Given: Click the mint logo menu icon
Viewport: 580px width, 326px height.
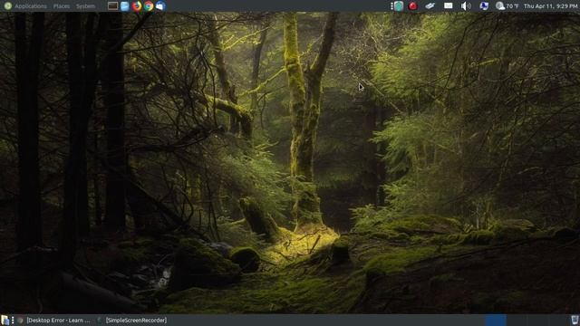Looking at the screenshot, I should point(7,6).
